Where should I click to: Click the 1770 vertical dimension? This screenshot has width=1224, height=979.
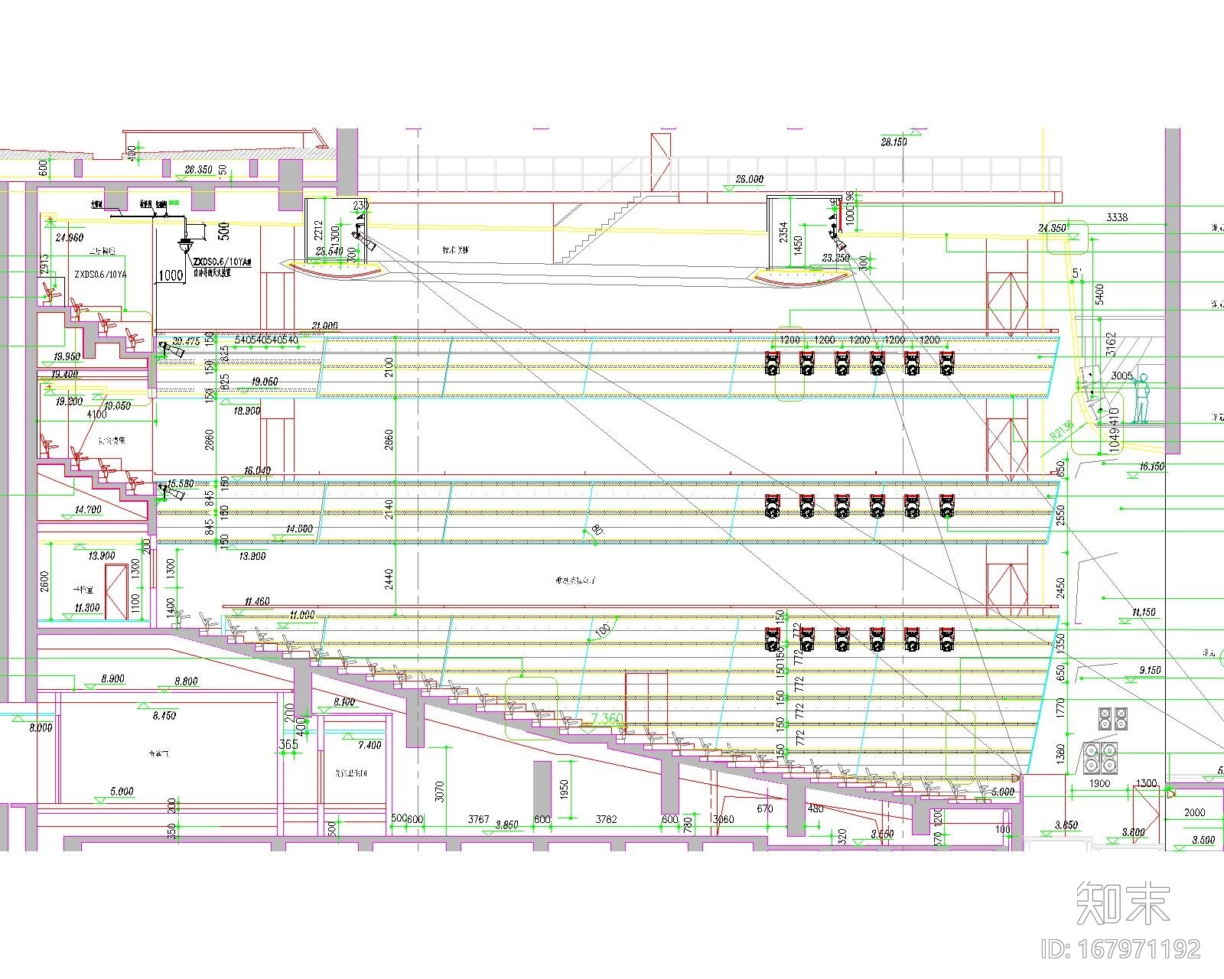[1060, 707]
